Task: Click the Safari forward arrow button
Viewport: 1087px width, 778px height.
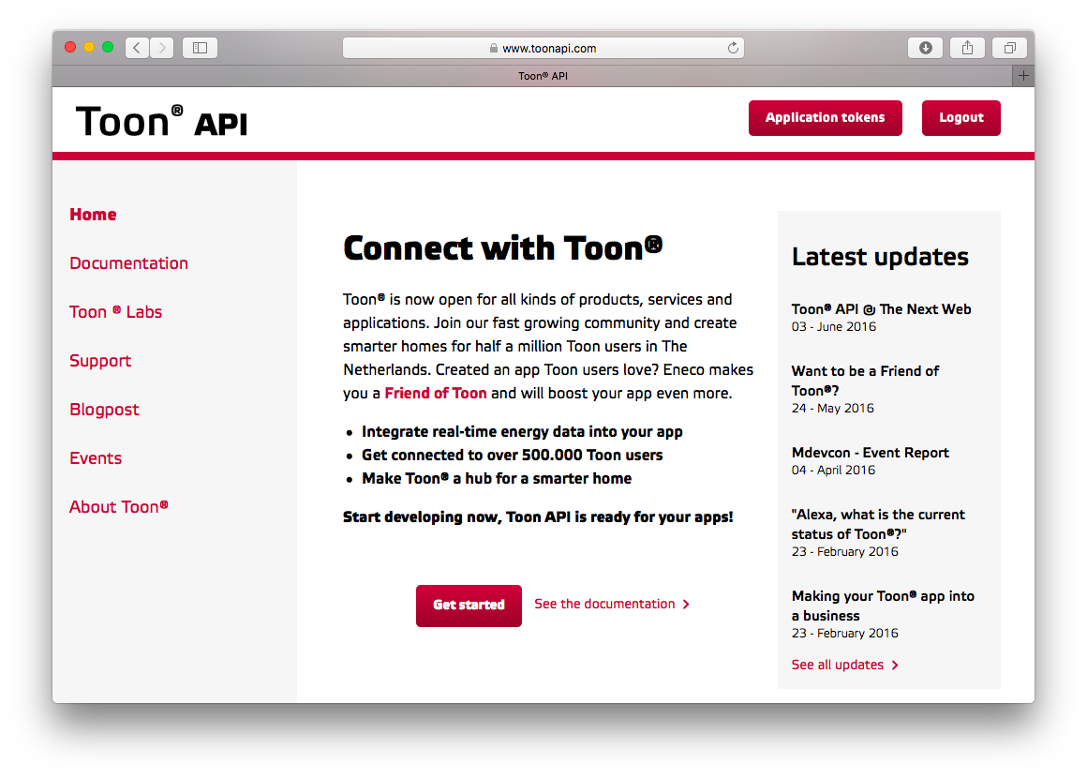Action: click(161, 48)
